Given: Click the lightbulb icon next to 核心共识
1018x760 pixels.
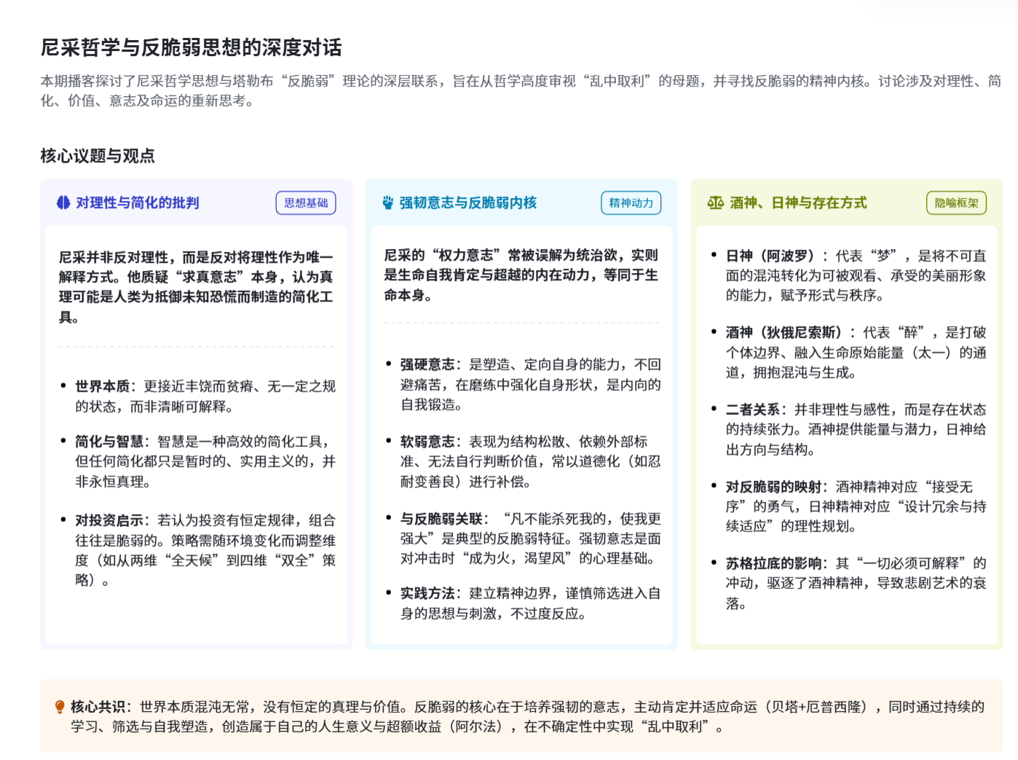Looking at the screenshot, I should [60, 707].
